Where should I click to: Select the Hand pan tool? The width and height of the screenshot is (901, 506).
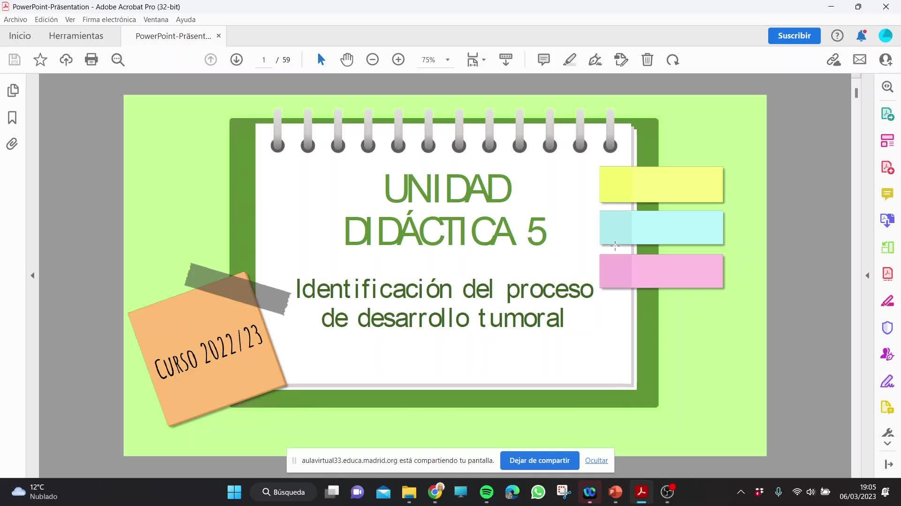(347, 60)
